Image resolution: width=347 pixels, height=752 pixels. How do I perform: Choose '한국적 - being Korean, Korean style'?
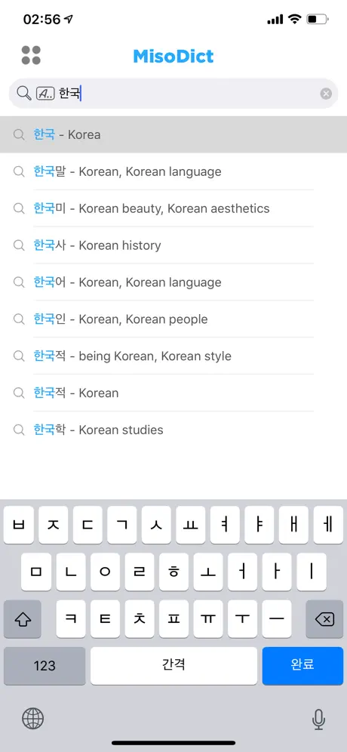(173, 356)
